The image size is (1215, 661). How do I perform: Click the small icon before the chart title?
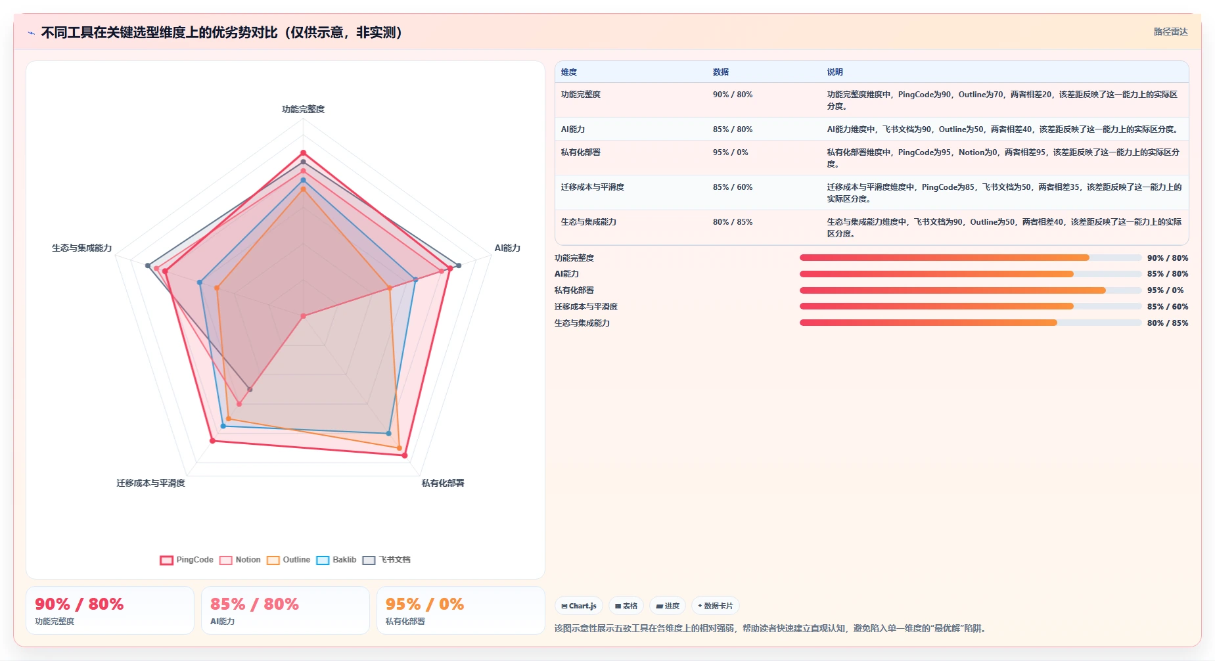tap(31, 33)
